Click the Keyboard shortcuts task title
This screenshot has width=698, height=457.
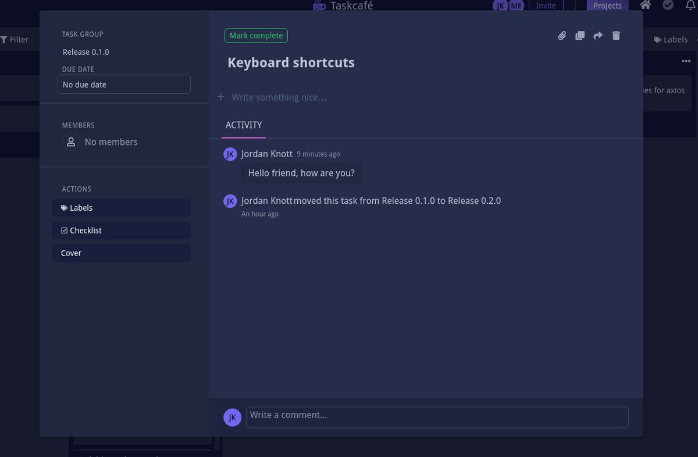pos(291,63)
